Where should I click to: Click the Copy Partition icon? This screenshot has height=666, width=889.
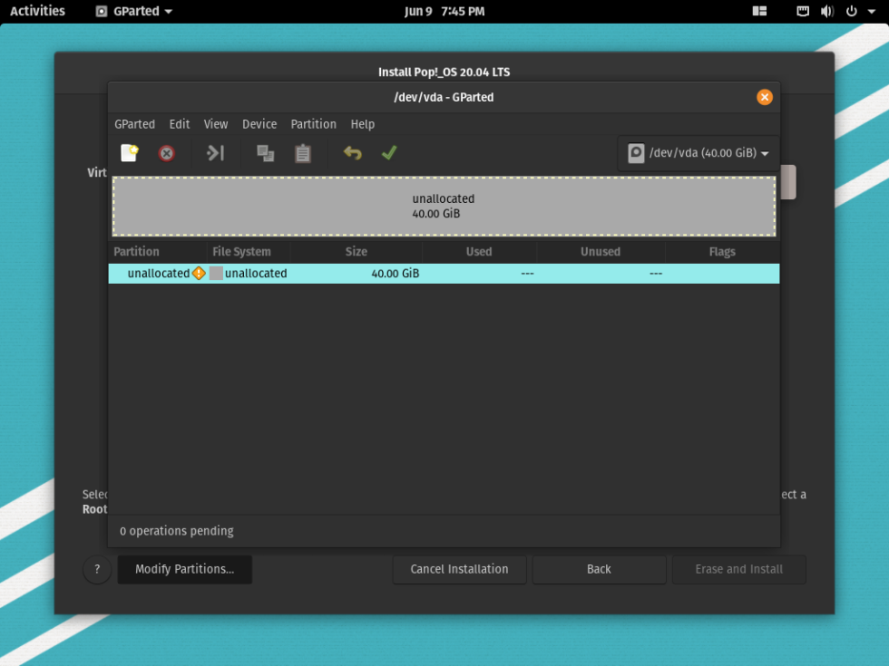tap(265, 153)
